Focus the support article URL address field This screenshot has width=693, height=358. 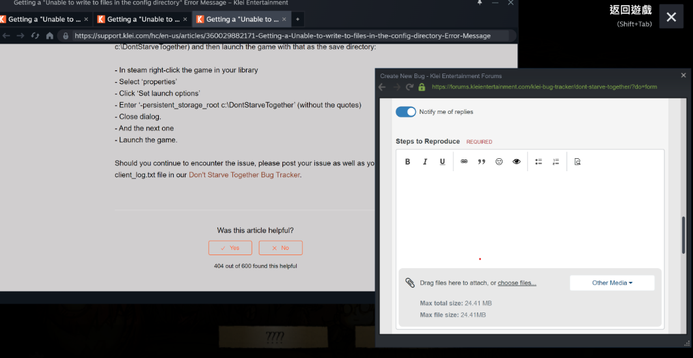pyautogui.click(x=283, y=36)
